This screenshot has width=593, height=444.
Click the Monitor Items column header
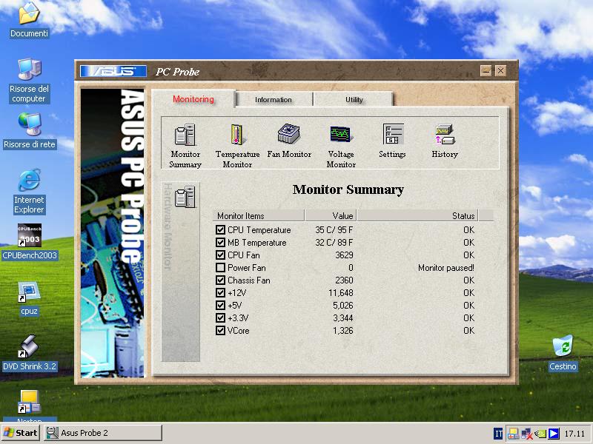tap(259, 215)
